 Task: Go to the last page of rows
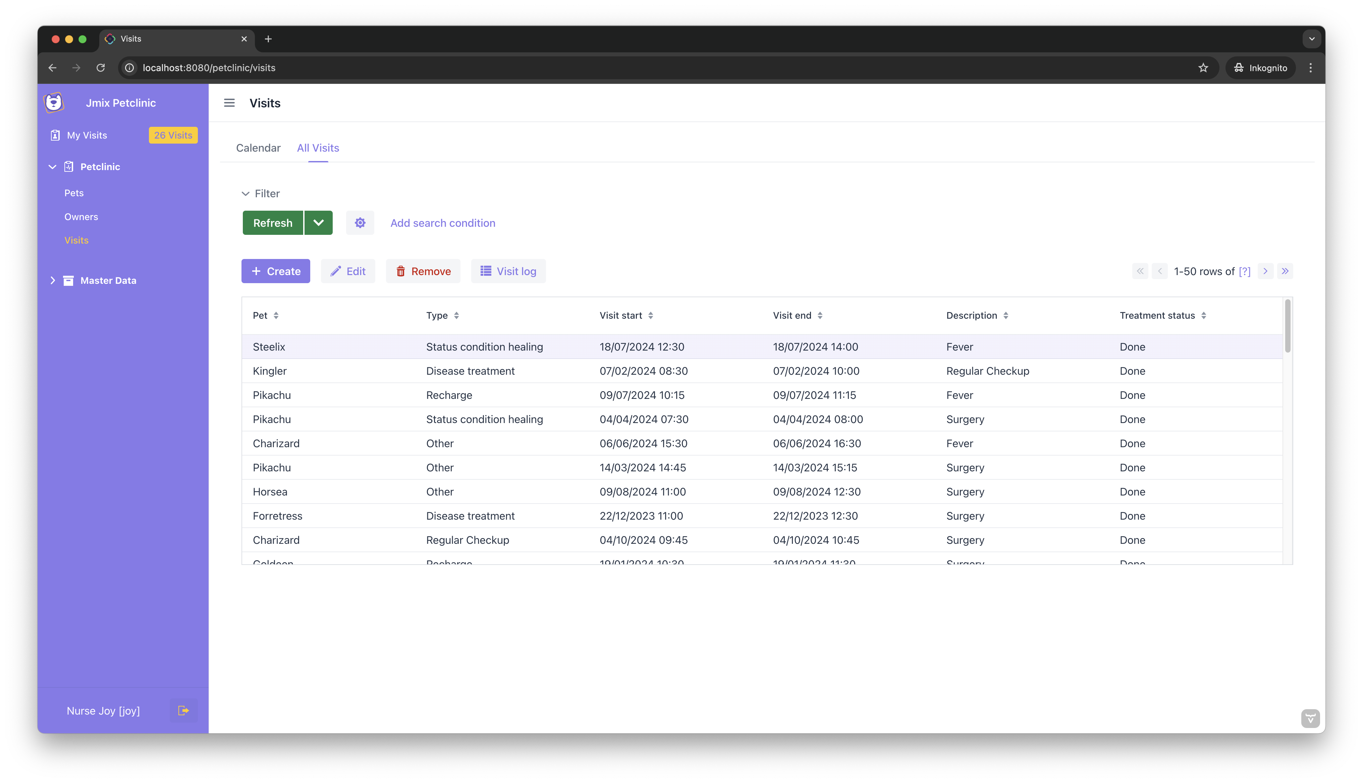point(1285,271)
